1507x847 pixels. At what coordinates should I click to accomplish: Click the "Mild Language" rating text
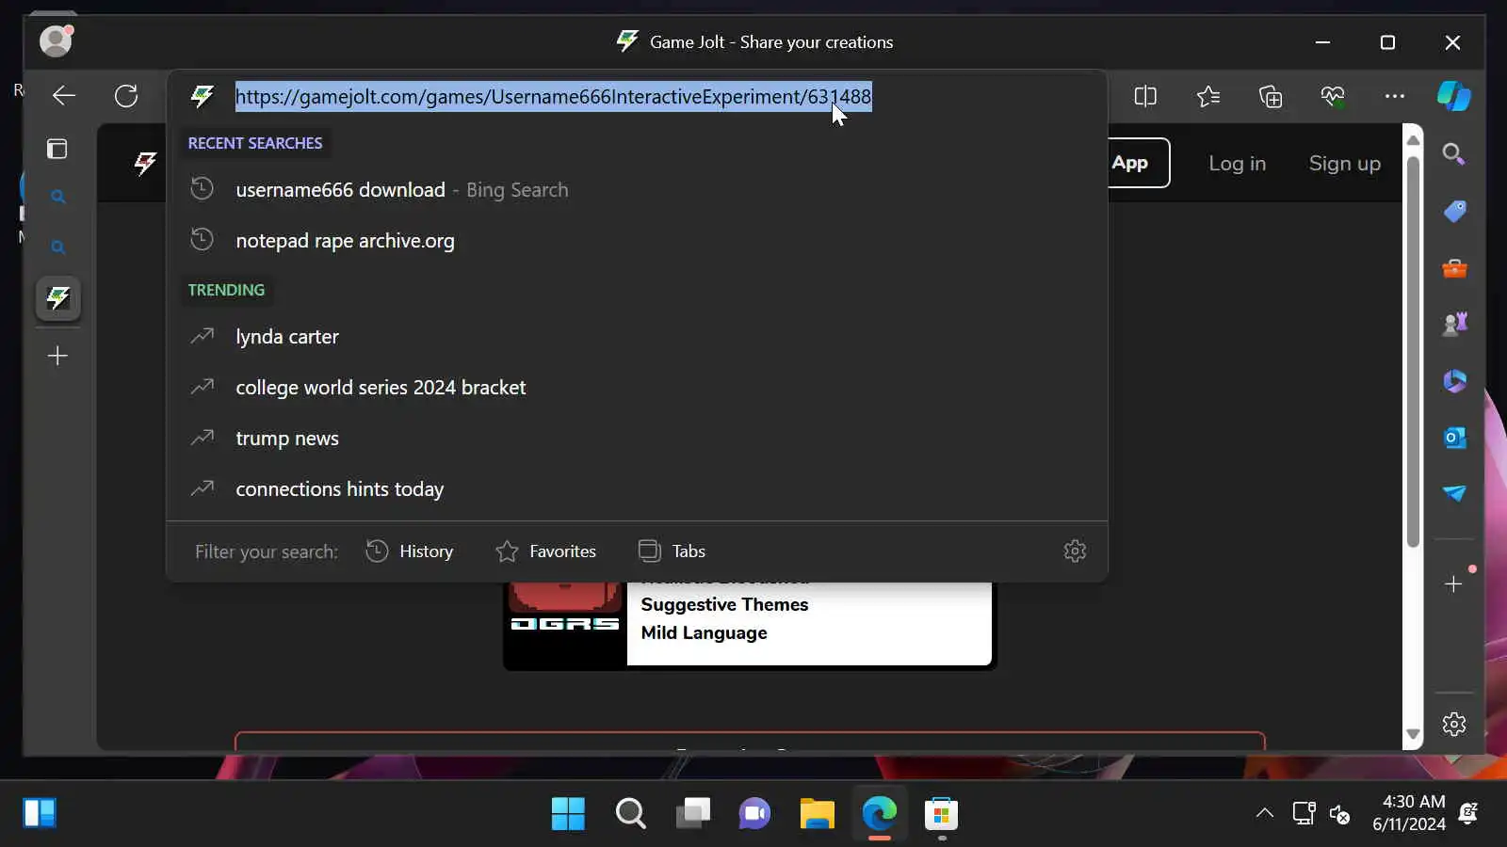pyautogui.click(x=704, y=633)
